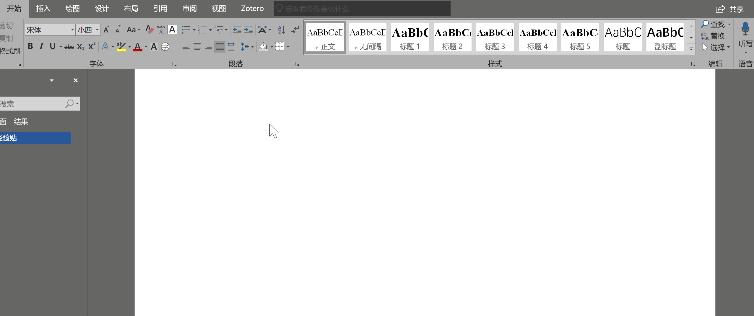
Task: Clear all formatting with the eraser icon
Action: [149, 30]
